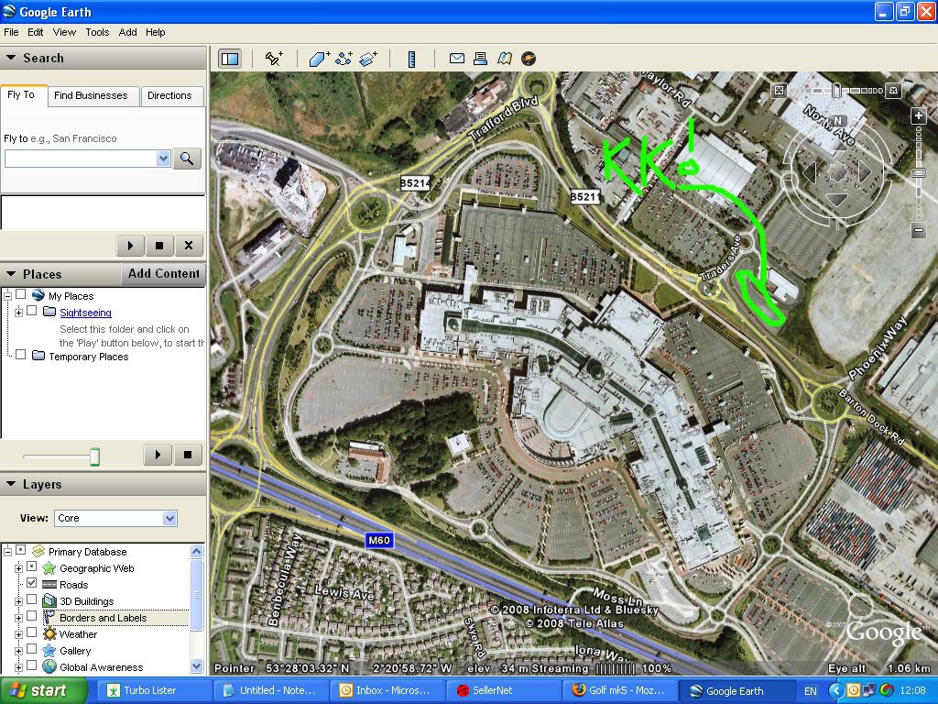Toggle the sidebar panel toolbar button
The image size is (938, 704).
[230, 59]
